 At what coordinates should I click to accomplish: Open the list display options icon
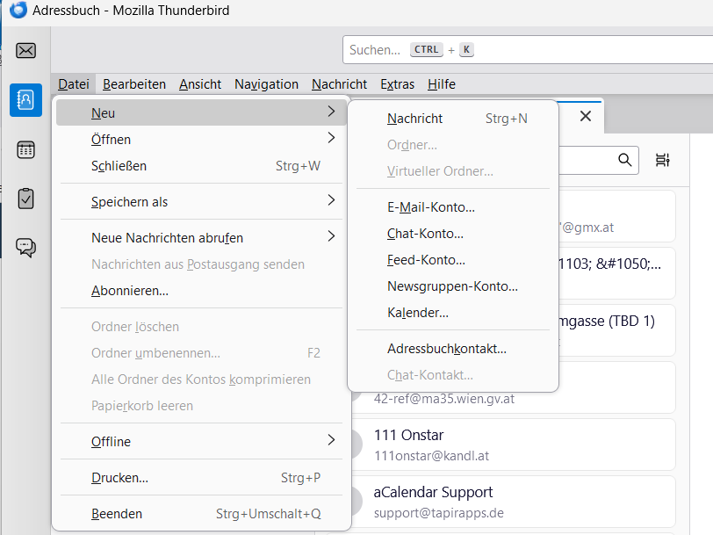[x=663, y=159]
